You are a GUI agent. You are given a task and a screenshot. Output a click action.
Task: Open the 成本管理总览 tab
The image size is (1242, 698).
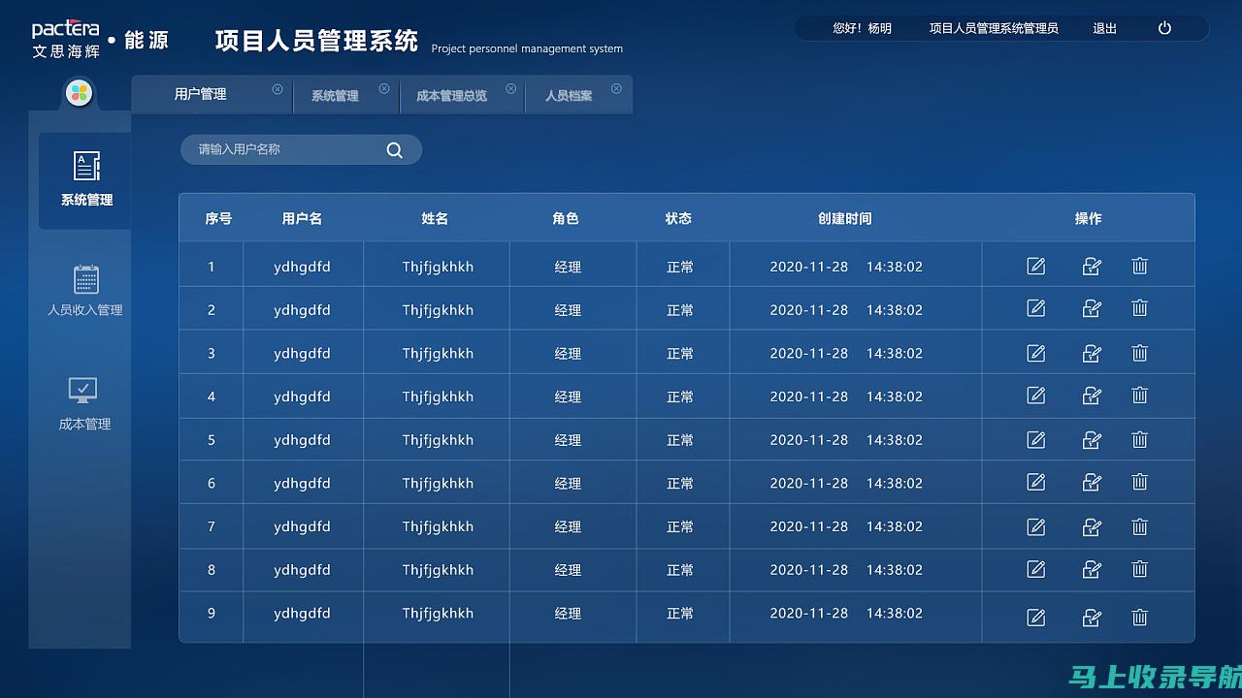[x=451, y=96]
